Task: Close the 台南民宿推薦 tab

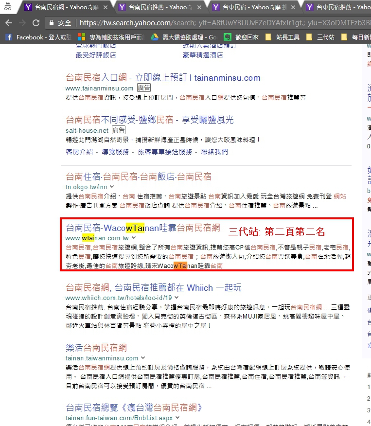Action: [199, 7]
